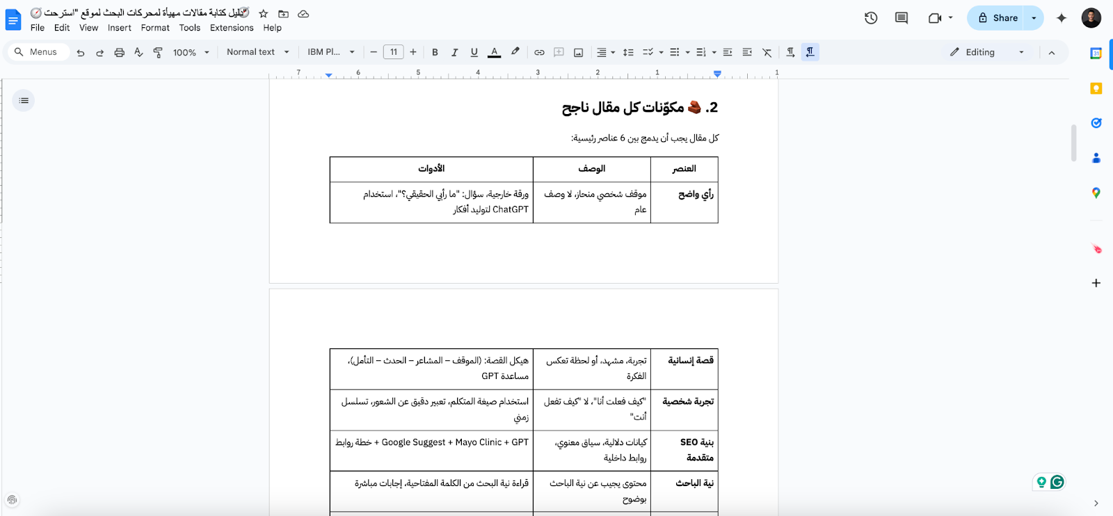The height and width of the screenshot is (516, 1113).
Task: Open Google Keep side panel
Action: click(1096, 88)
